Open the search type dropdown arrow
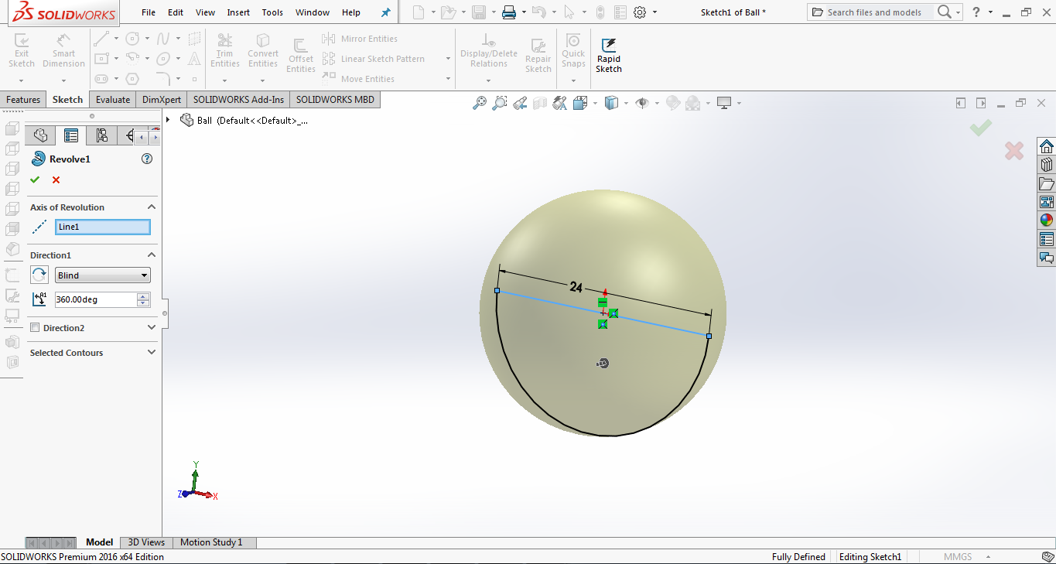The image size is (1056, 564). pos(958,12)
